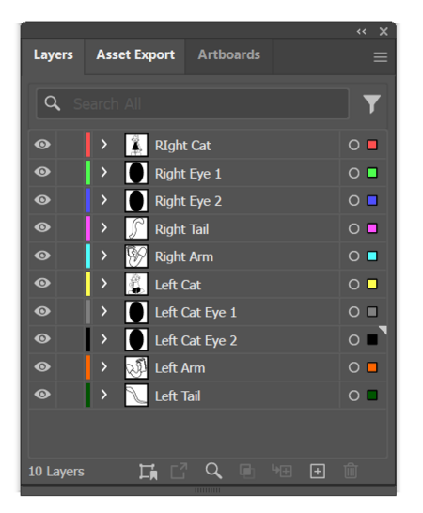This screenshot has height=513, width=423.
Task: Expand the Left Tail layer
Action: (103, 395)
